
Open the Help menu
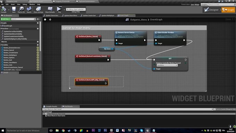pyautogui.click(x=39, y=5)
